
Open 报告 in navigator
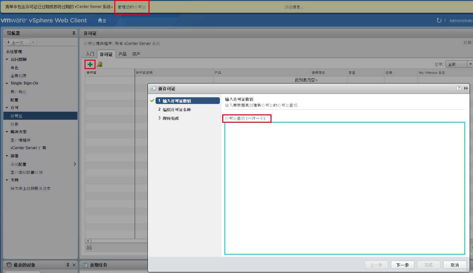pos(14,124)
